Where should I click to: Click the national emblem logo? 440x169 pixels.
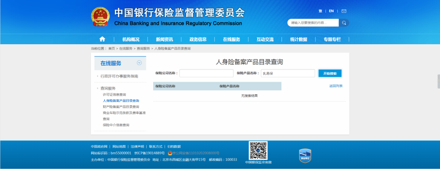pyautogui.click(x=100, y=17)
